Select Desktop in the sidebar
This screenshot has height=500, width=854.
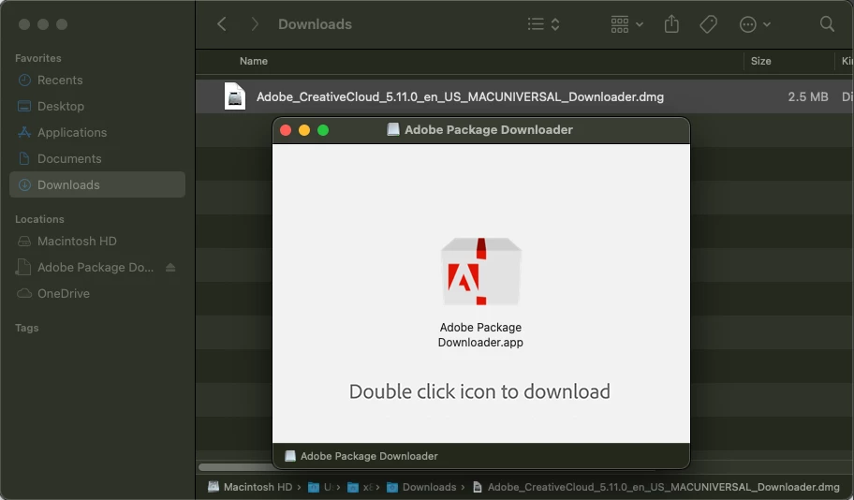point(97,106)
